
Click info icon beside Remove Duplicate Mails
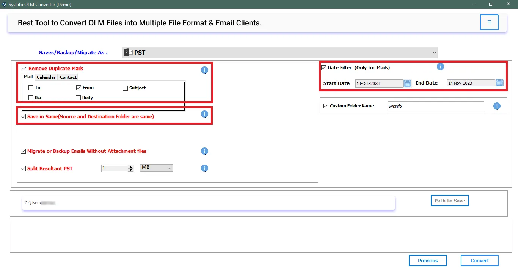(204, 70)
